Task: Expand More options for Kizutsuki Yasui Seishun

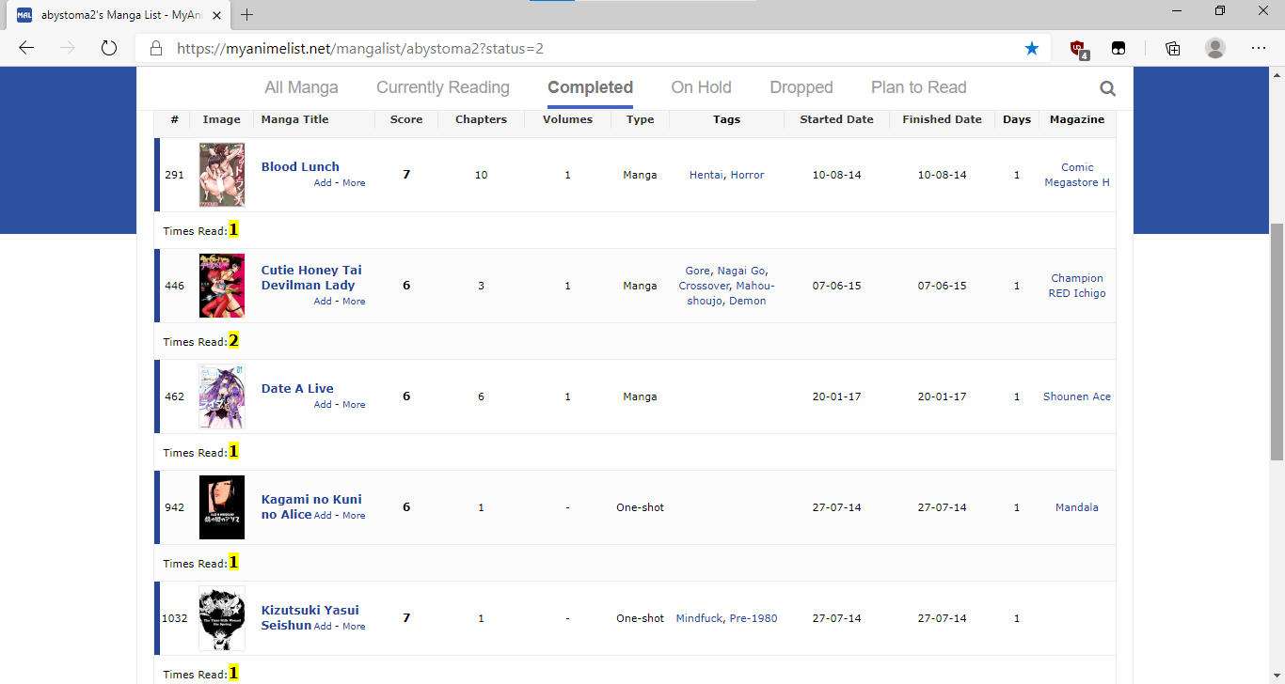Action: click(354, 626)
